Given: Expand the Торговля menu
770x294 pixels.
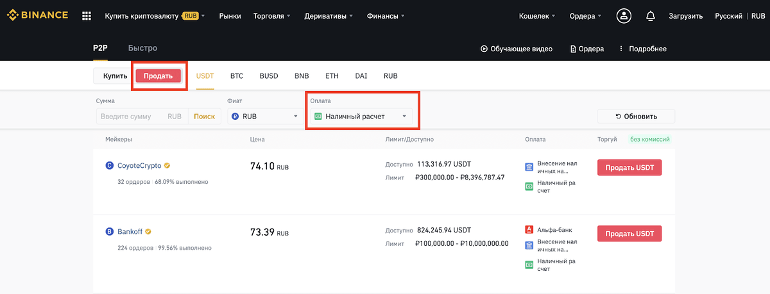Looking at the screenshot, I should click(x=272, y=16).
